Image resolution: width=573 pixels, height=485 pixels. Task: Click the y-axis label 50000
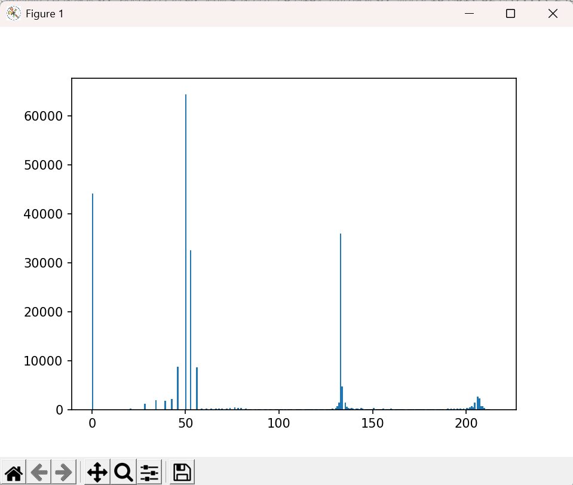click(x=43, y=165)
